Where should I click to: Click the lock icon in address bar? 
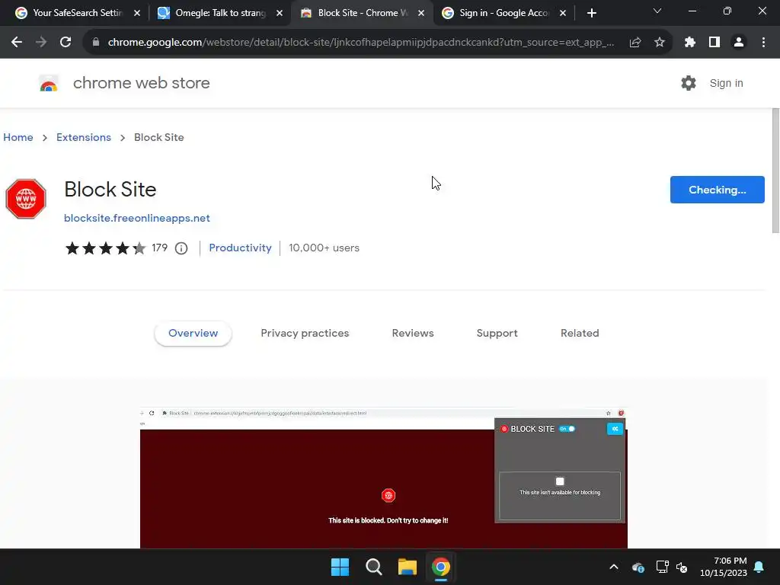[x=96, y=43]
